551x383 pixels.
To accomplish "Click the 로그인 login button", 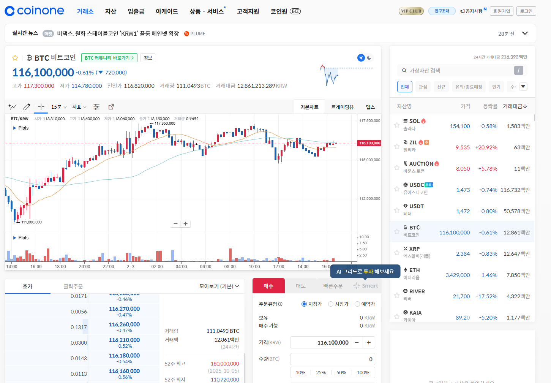I will [x=526, y=11].
